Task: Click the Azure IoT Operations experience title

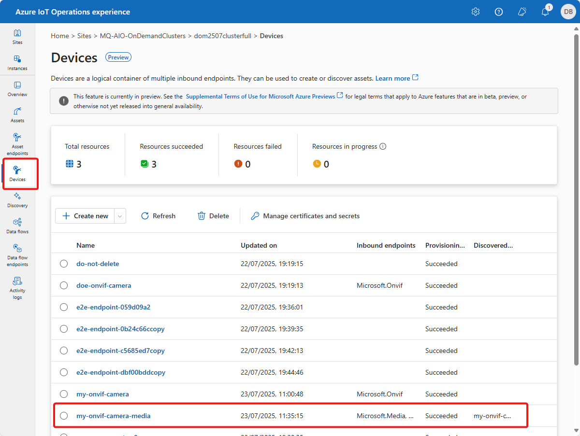Action: 72,12
